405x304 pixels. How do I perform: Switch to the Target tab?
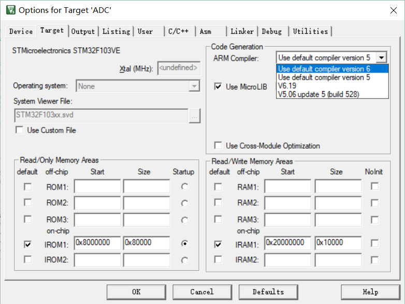pyautogui.click(x=52, y=31)
